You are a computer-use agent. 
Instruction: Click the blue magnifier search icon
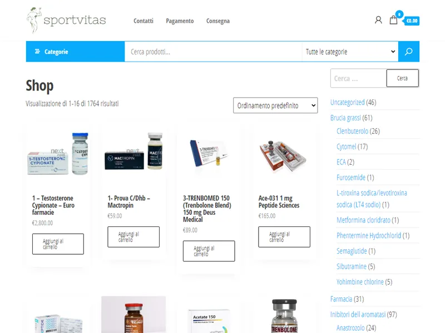[409, 52]
